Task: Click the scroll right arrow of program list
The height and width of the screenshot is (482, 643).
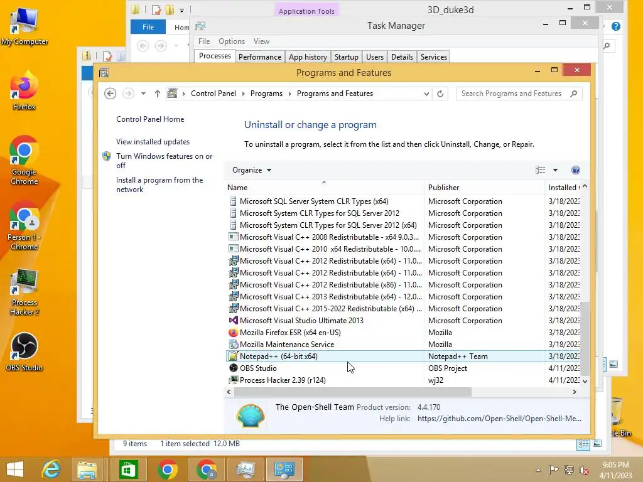Action: [x=574, y=392]
